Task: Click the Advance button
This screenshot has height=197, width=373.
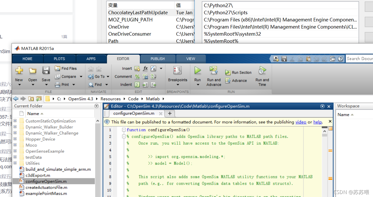Action: (236, 81)
